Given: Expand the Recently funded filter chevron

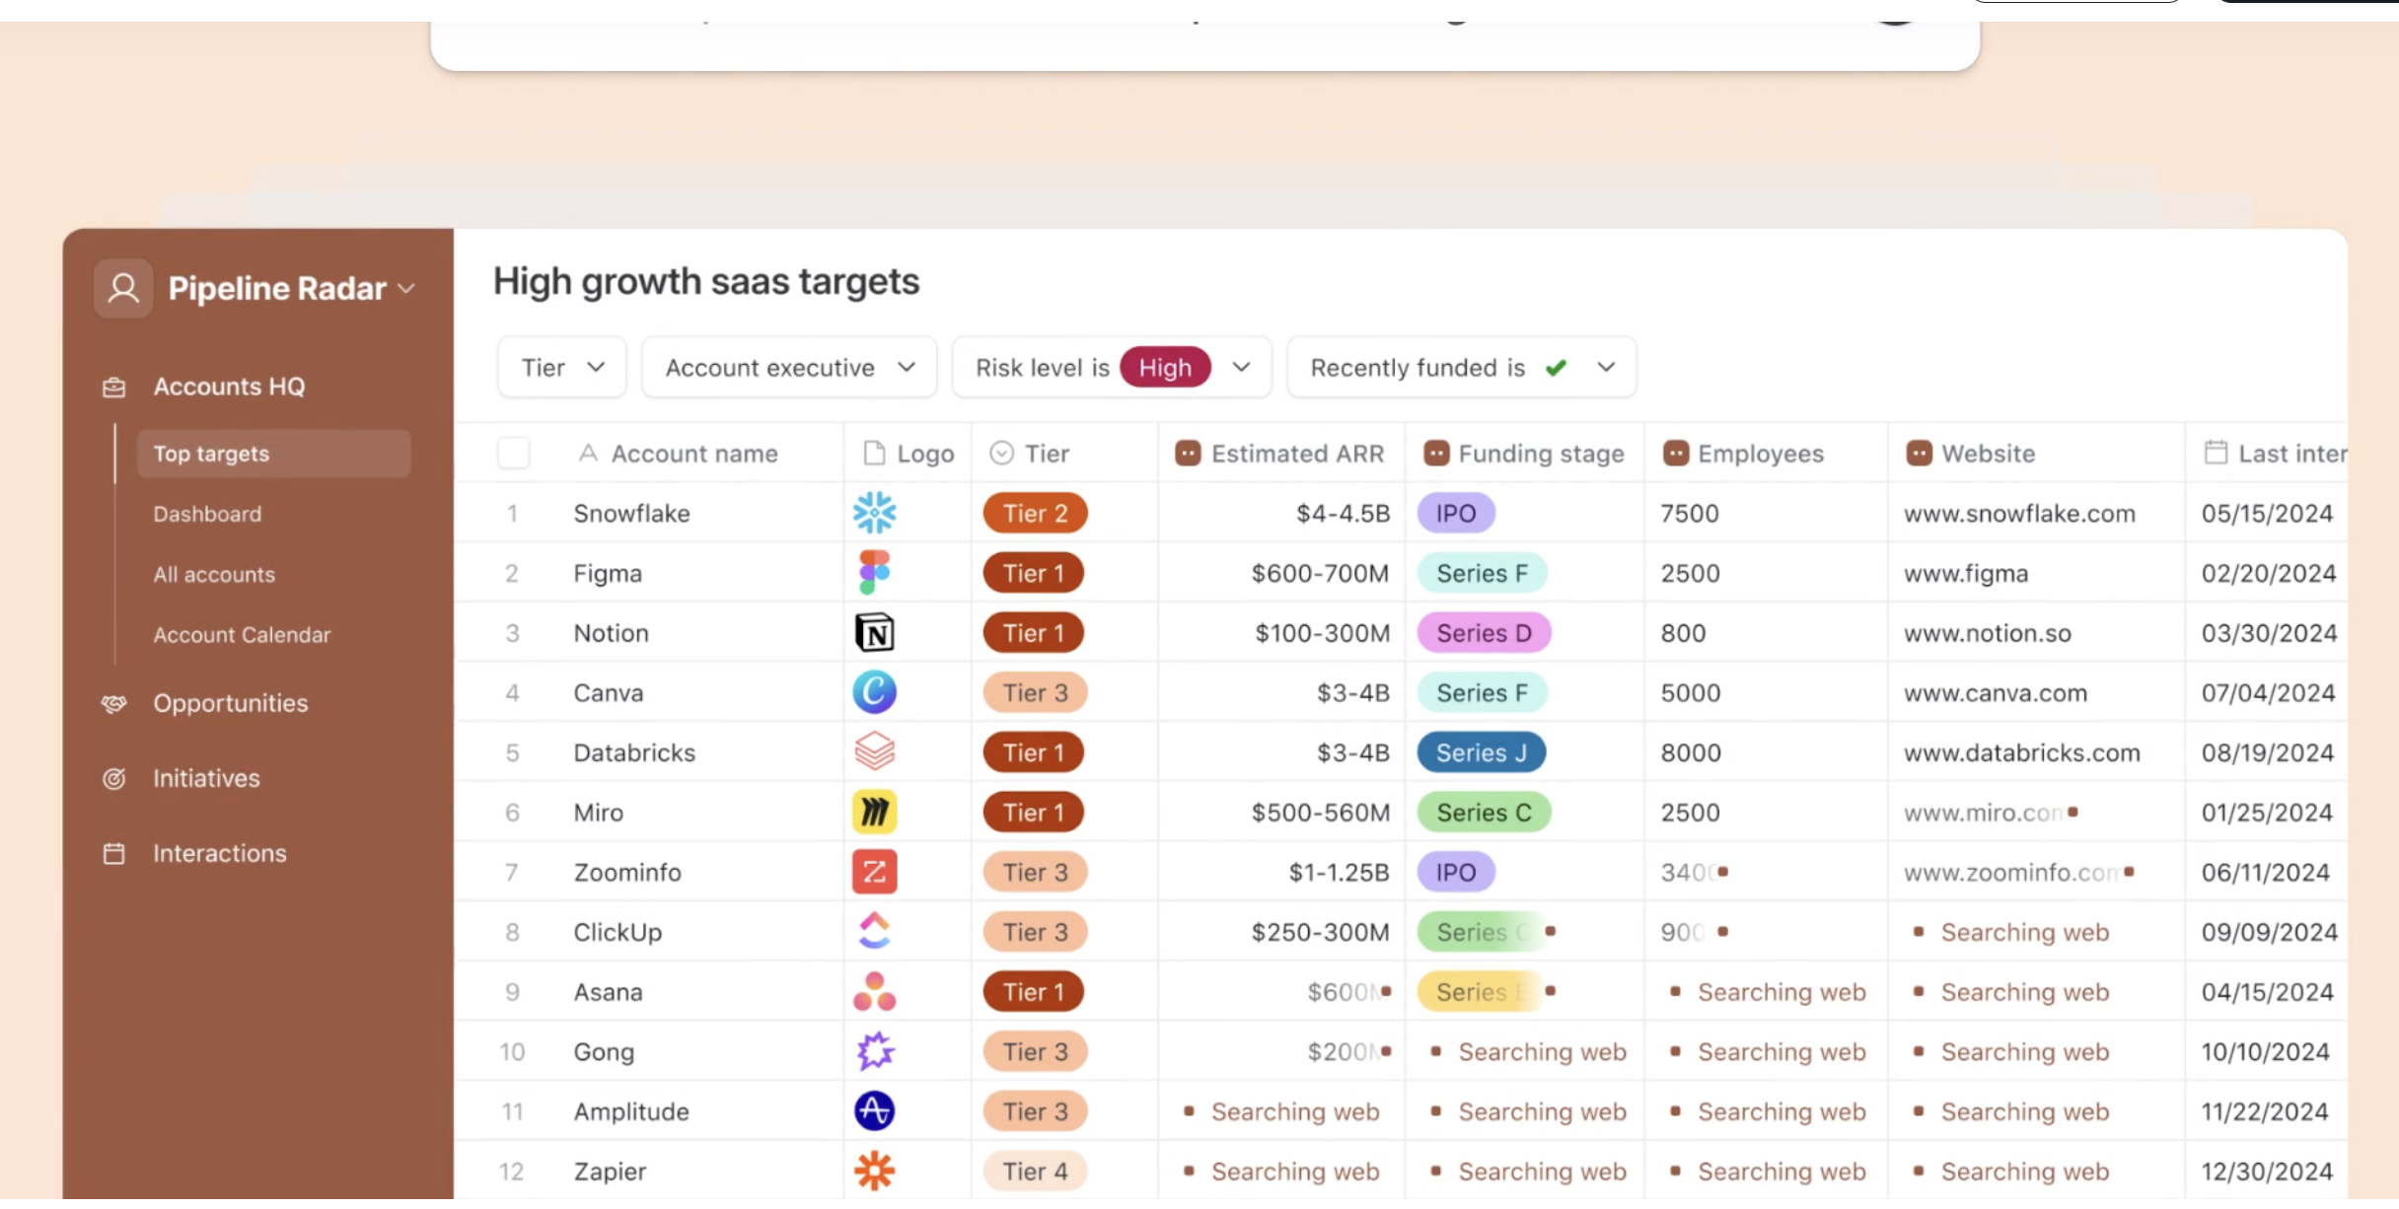Looking at the screenshot, I should 1606,368.
